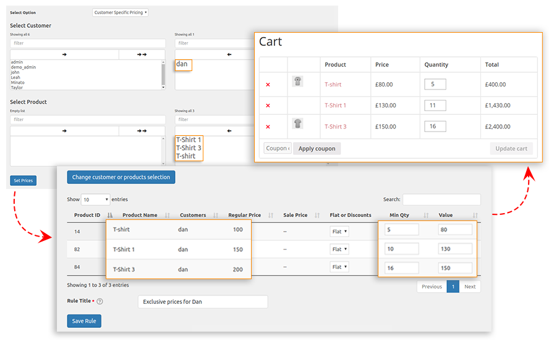Screen dimensions: 549x344
Task: Open Select Option dropdown Customer Specific Pricing
Action: point(121,12)
